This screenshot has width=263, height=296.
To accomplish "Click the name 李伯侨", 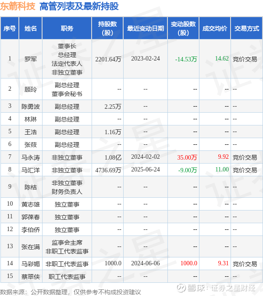I will coord(31,229).
